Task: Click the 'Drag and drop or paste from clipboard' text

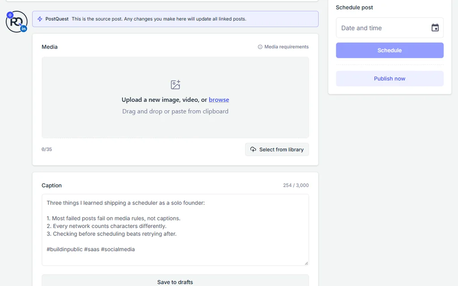Action: coord(175,111)
